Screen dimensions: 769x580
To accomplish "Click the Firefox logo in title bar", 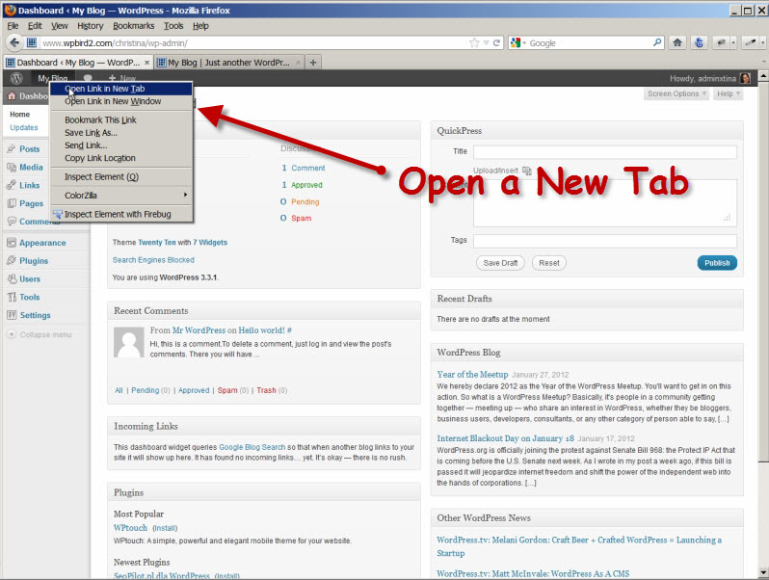I will click(x=10, y=10).
